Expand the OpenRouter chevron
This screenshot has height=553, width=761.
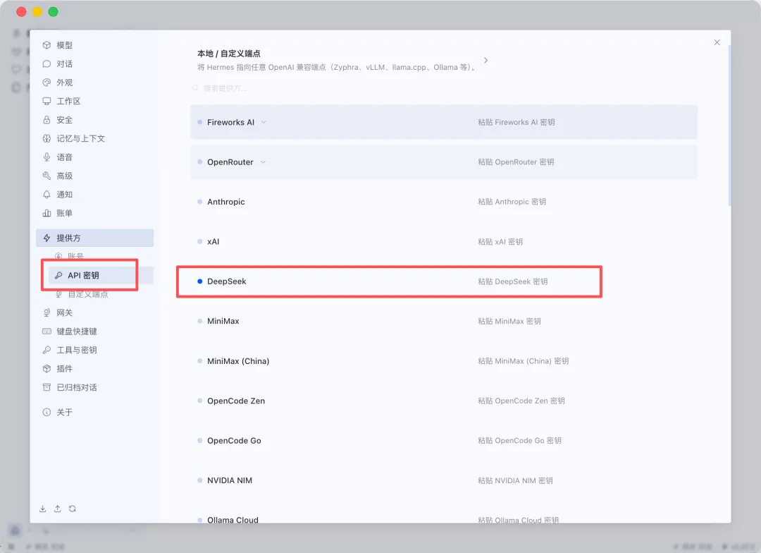pyautogui.click(x=263, y=162)
